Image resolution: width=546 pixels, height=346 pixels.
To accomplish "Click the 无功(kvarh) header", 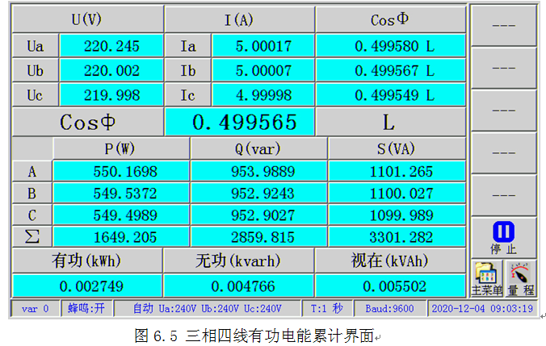I will [x=239, y=261].
